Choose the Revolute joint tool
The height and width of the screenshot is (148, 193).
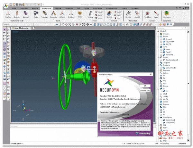(x=54, y=14)
